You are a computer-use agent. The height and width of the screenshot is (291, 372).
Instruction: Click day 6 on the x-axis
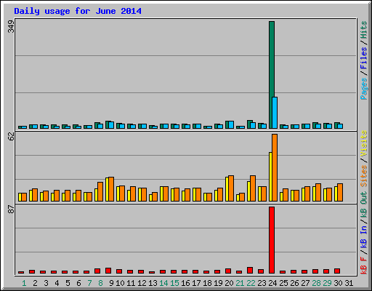coord(78,283)
